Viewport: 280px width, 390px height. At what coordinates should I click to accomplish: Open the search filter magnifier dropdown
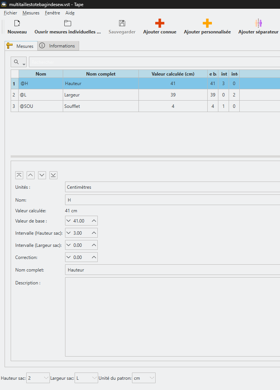[19, 62]
